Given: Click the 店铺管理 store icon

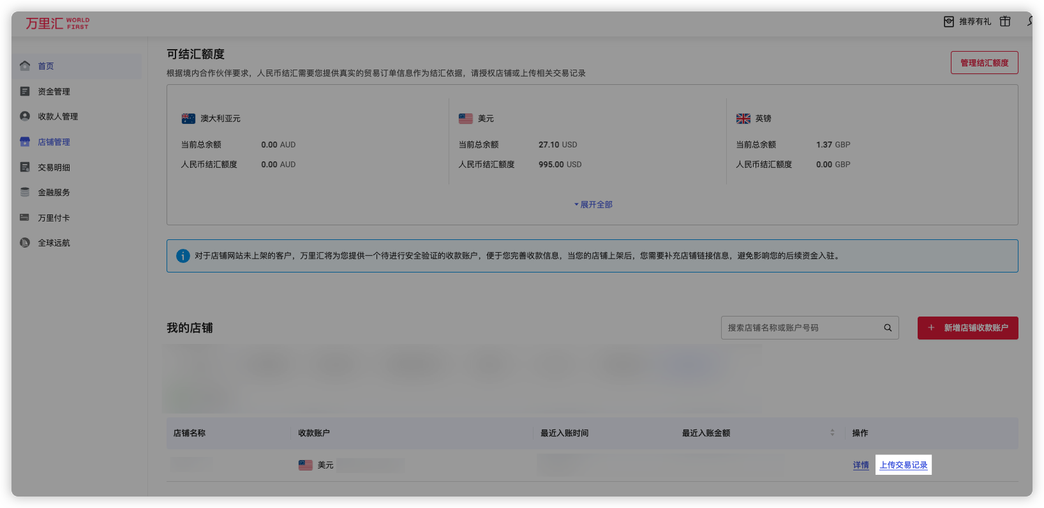Looking at the screenshot, I should [25, 142].
